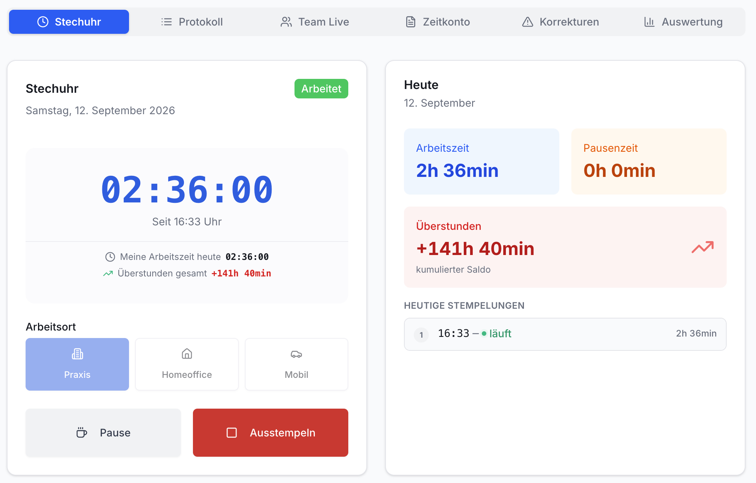Click the 02:36:00 running timer

187,190
